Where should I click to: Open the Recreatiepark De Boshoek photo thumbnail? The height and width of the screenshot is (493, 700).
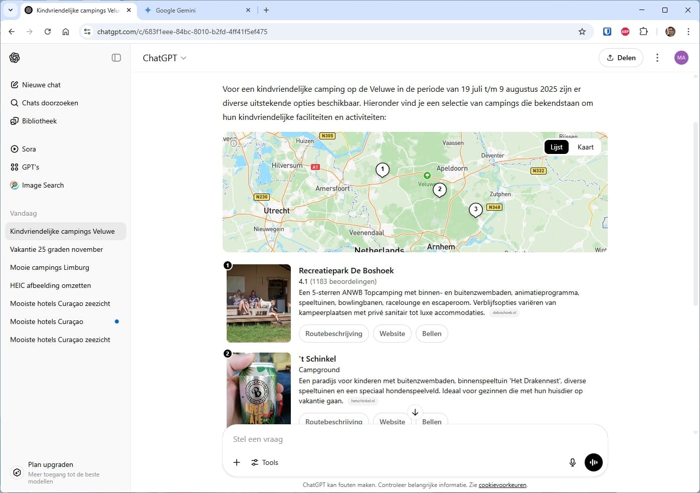(x=259, y=303)
